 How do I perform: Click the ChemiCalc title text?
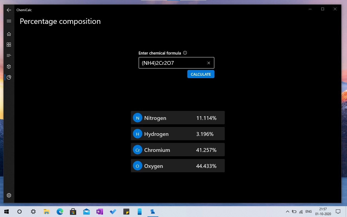(24, 10)
